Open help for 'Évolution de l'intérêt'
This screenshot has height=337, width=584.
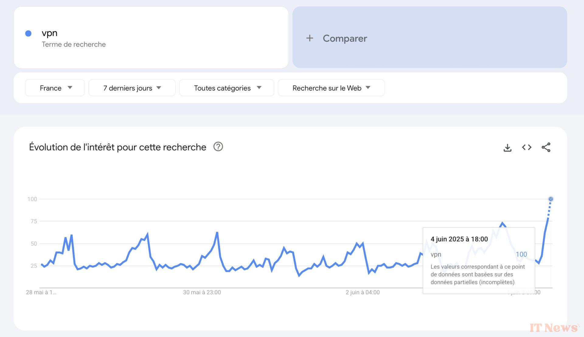(x=218, y=147)
